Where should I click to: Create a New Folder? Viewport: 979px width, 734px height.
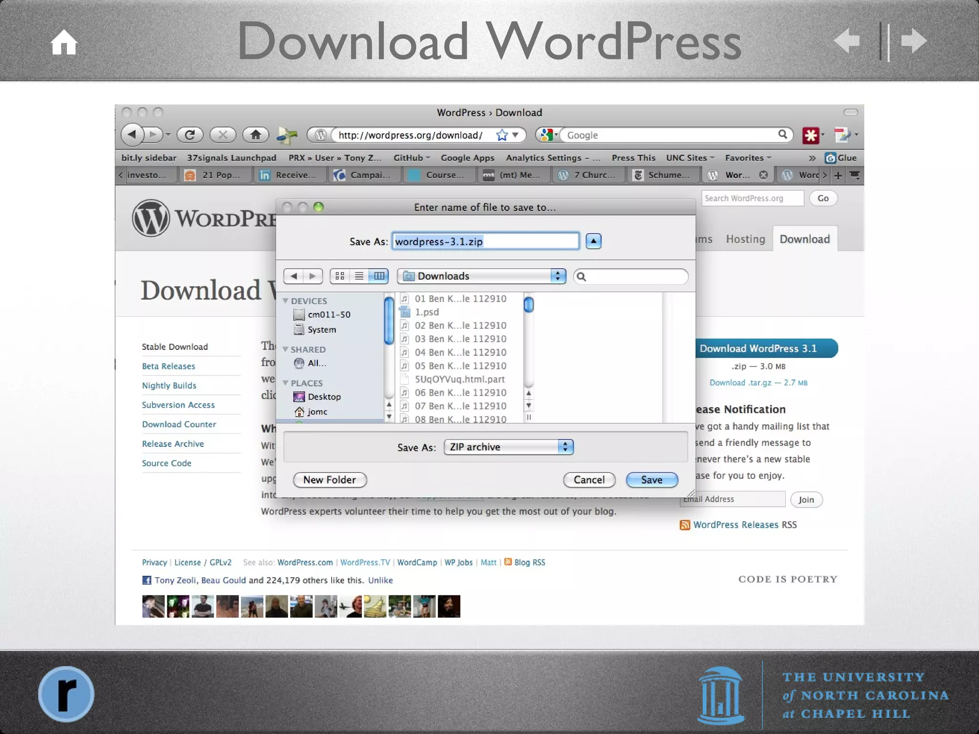coord(329,480)
